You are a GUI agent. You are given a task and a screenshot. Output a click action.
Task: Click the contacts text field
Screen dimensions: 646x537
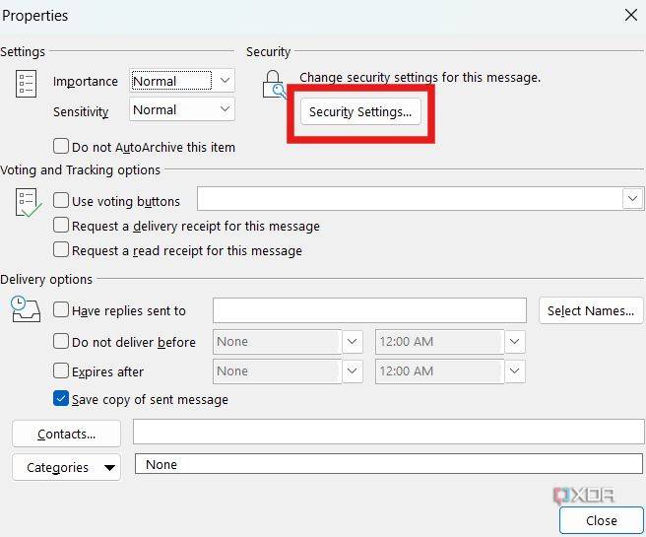click(388, 432)
